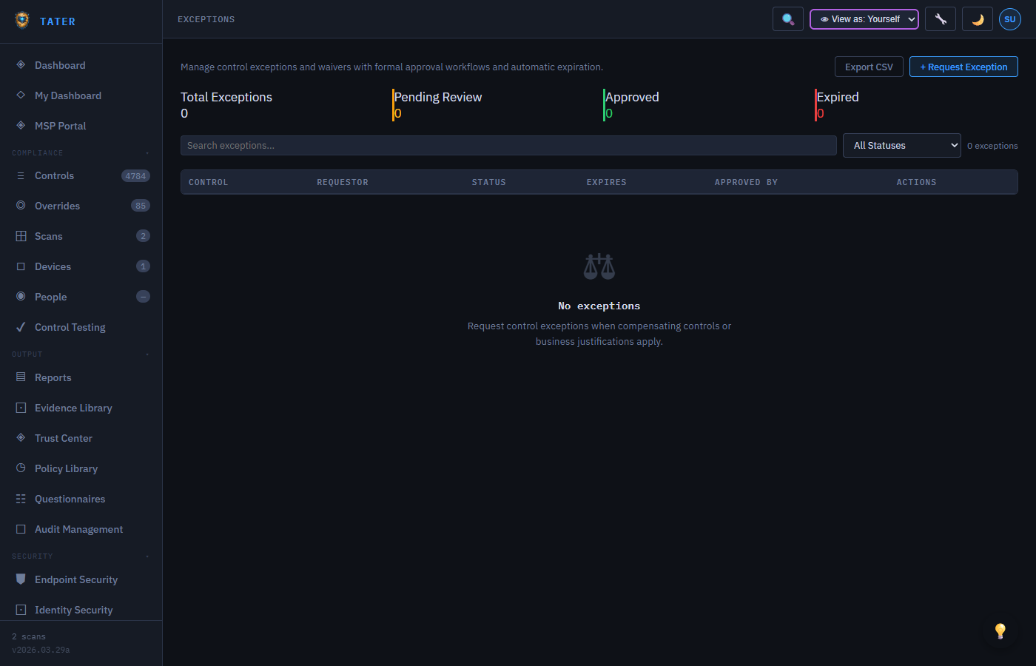Open the search magnifier button
Viewport: 1036px width, 666px height.
click(x=788, y=19)
